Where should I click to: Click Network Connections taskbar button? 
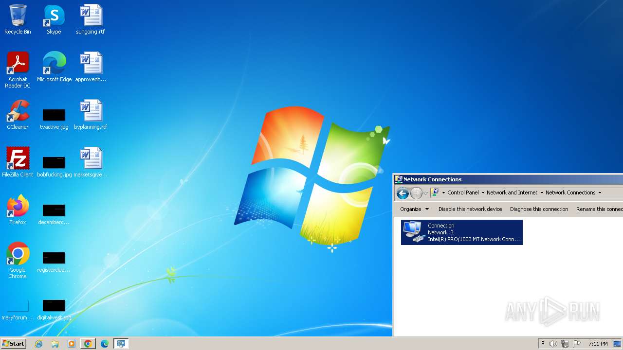click(x=121, y=344)
